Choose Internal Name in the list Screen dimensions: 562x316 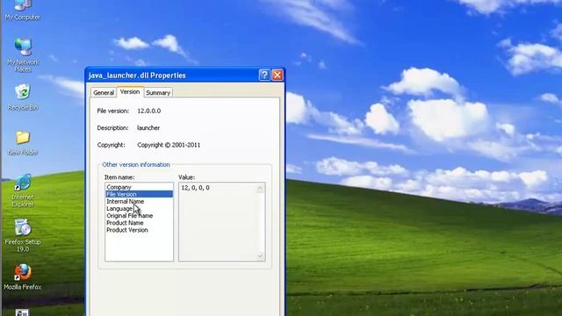coord(139,201)
